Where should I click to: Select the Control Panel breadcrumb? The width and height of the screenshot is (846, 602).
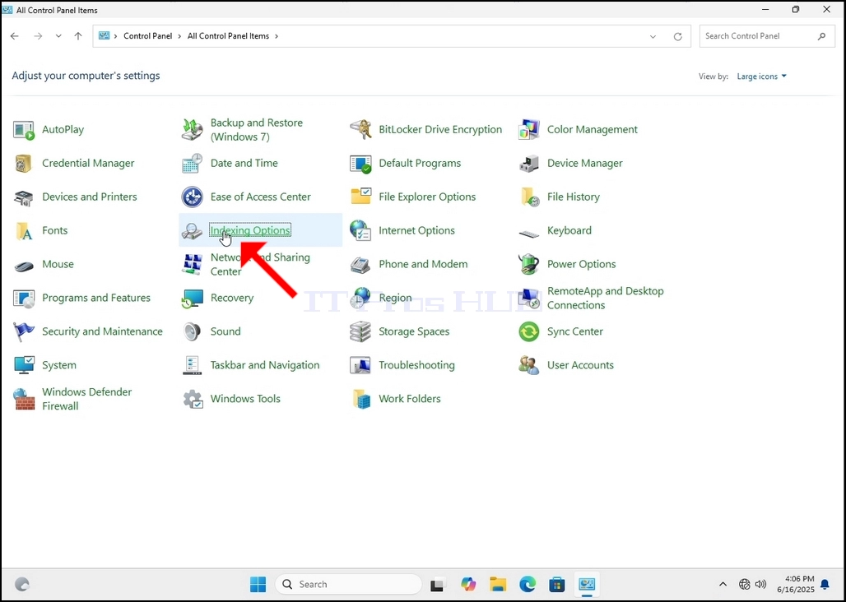click(148, 36)
